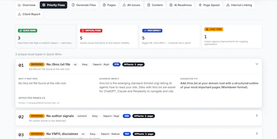Download the Client Report
The height and width of the screenshot is (139, 277).
29,14
